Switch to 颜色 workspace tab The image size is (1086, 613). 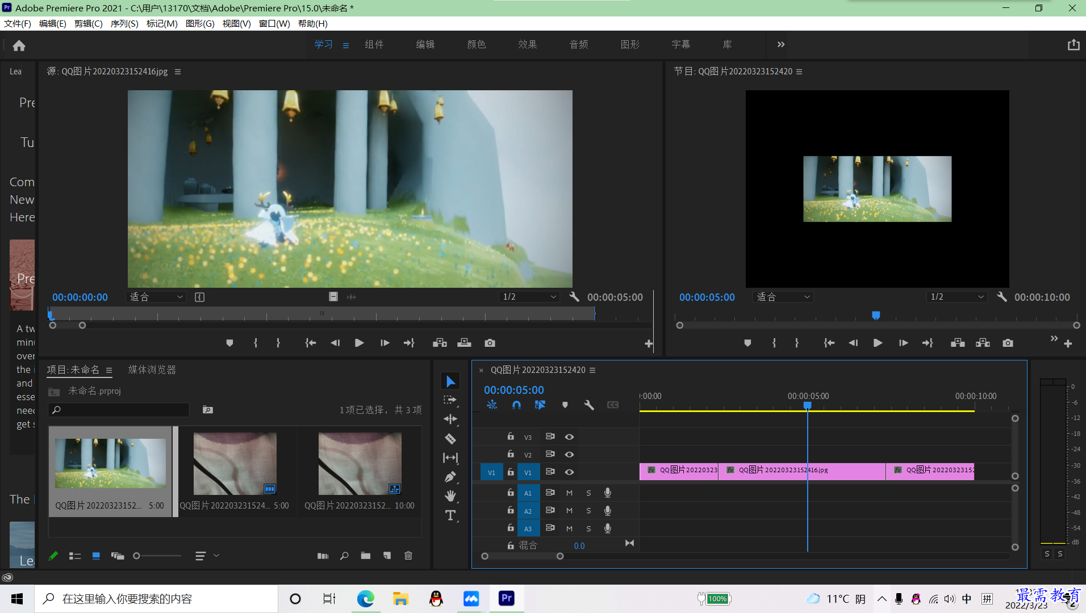coord(476,44)
